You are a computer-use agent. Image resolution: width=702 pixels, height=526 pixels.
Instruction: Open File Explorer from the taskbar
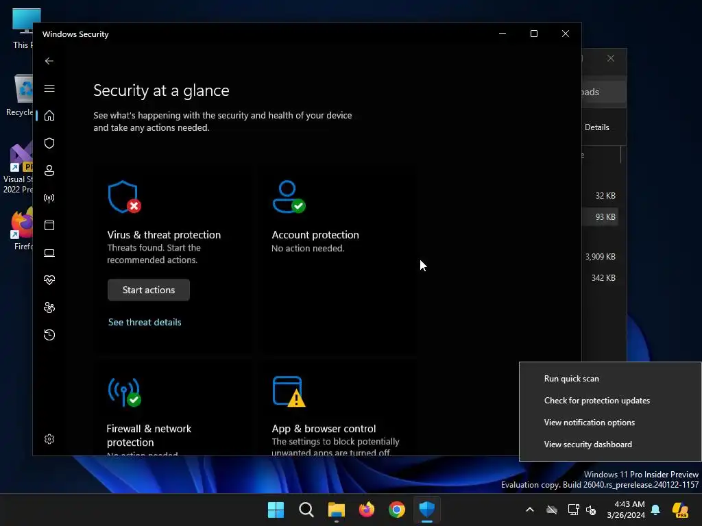point(336,510)
